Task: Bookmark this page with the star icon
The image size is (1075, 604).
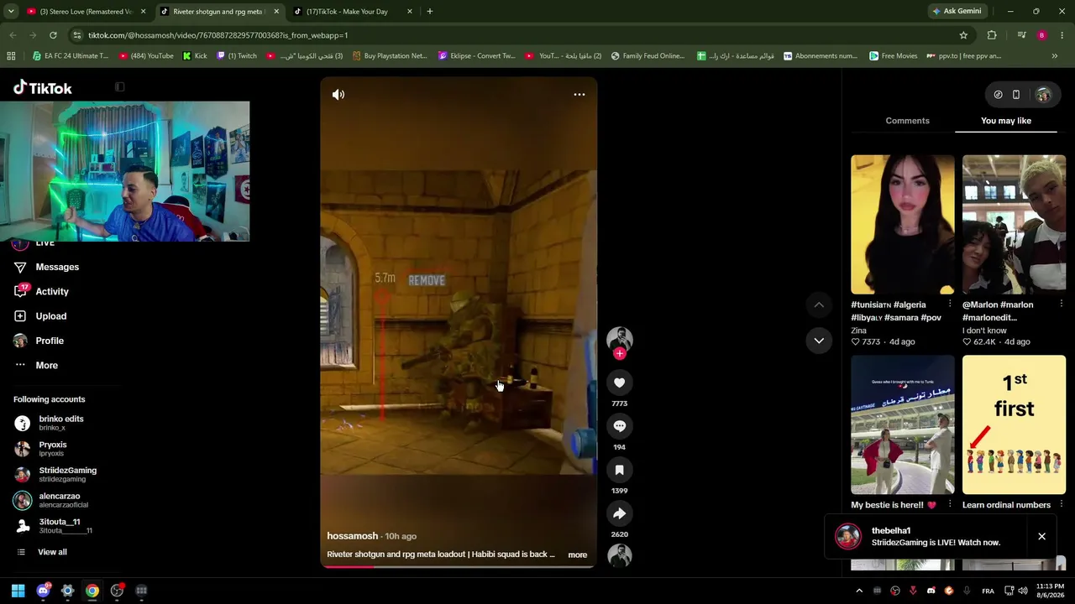Action: point(963,35)
